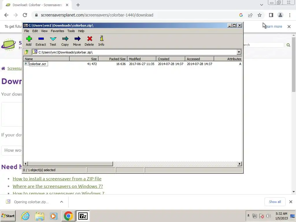Viewport: 296px width, 222px height.
Task: Click the Chrome URL address bar
Action: (x=97, y=15)
